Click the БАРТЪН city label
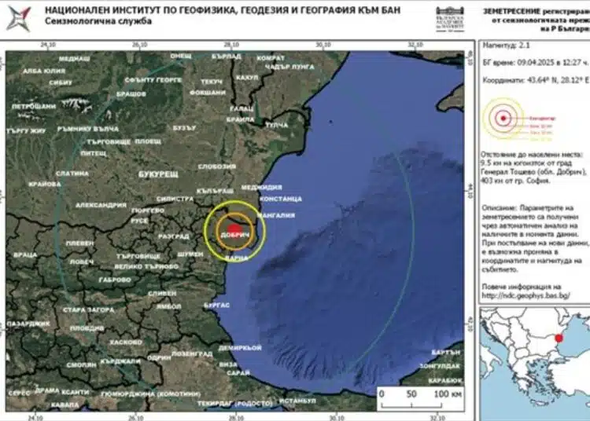 click(446, 353)
